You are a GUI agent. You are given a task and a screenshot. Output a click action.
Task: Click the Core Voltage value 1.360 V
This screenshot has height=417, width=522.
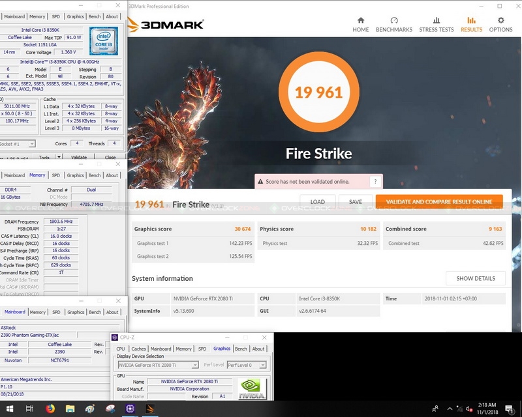click(69, 52)
